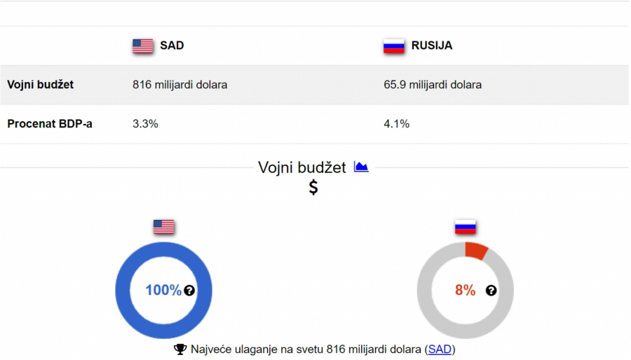The height and width of the screenshot is (360, 631).
Task: Click the help question mark beside 8%
Action: coord(491,291)
